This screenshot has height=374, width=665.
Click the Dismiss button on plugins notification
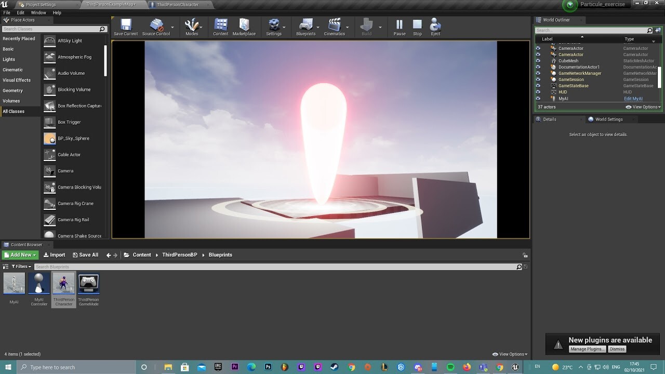[x=617, y=349]
